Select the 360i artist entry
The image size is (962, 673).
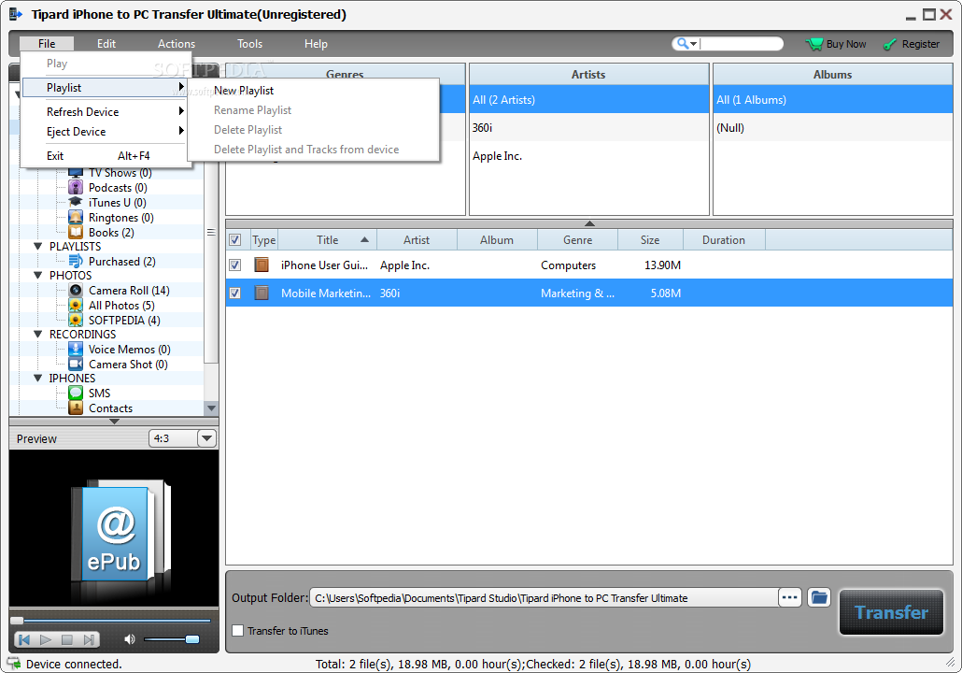589,128
